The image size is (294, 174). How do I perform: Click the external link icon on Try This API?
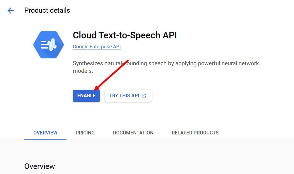click(144, 95)
